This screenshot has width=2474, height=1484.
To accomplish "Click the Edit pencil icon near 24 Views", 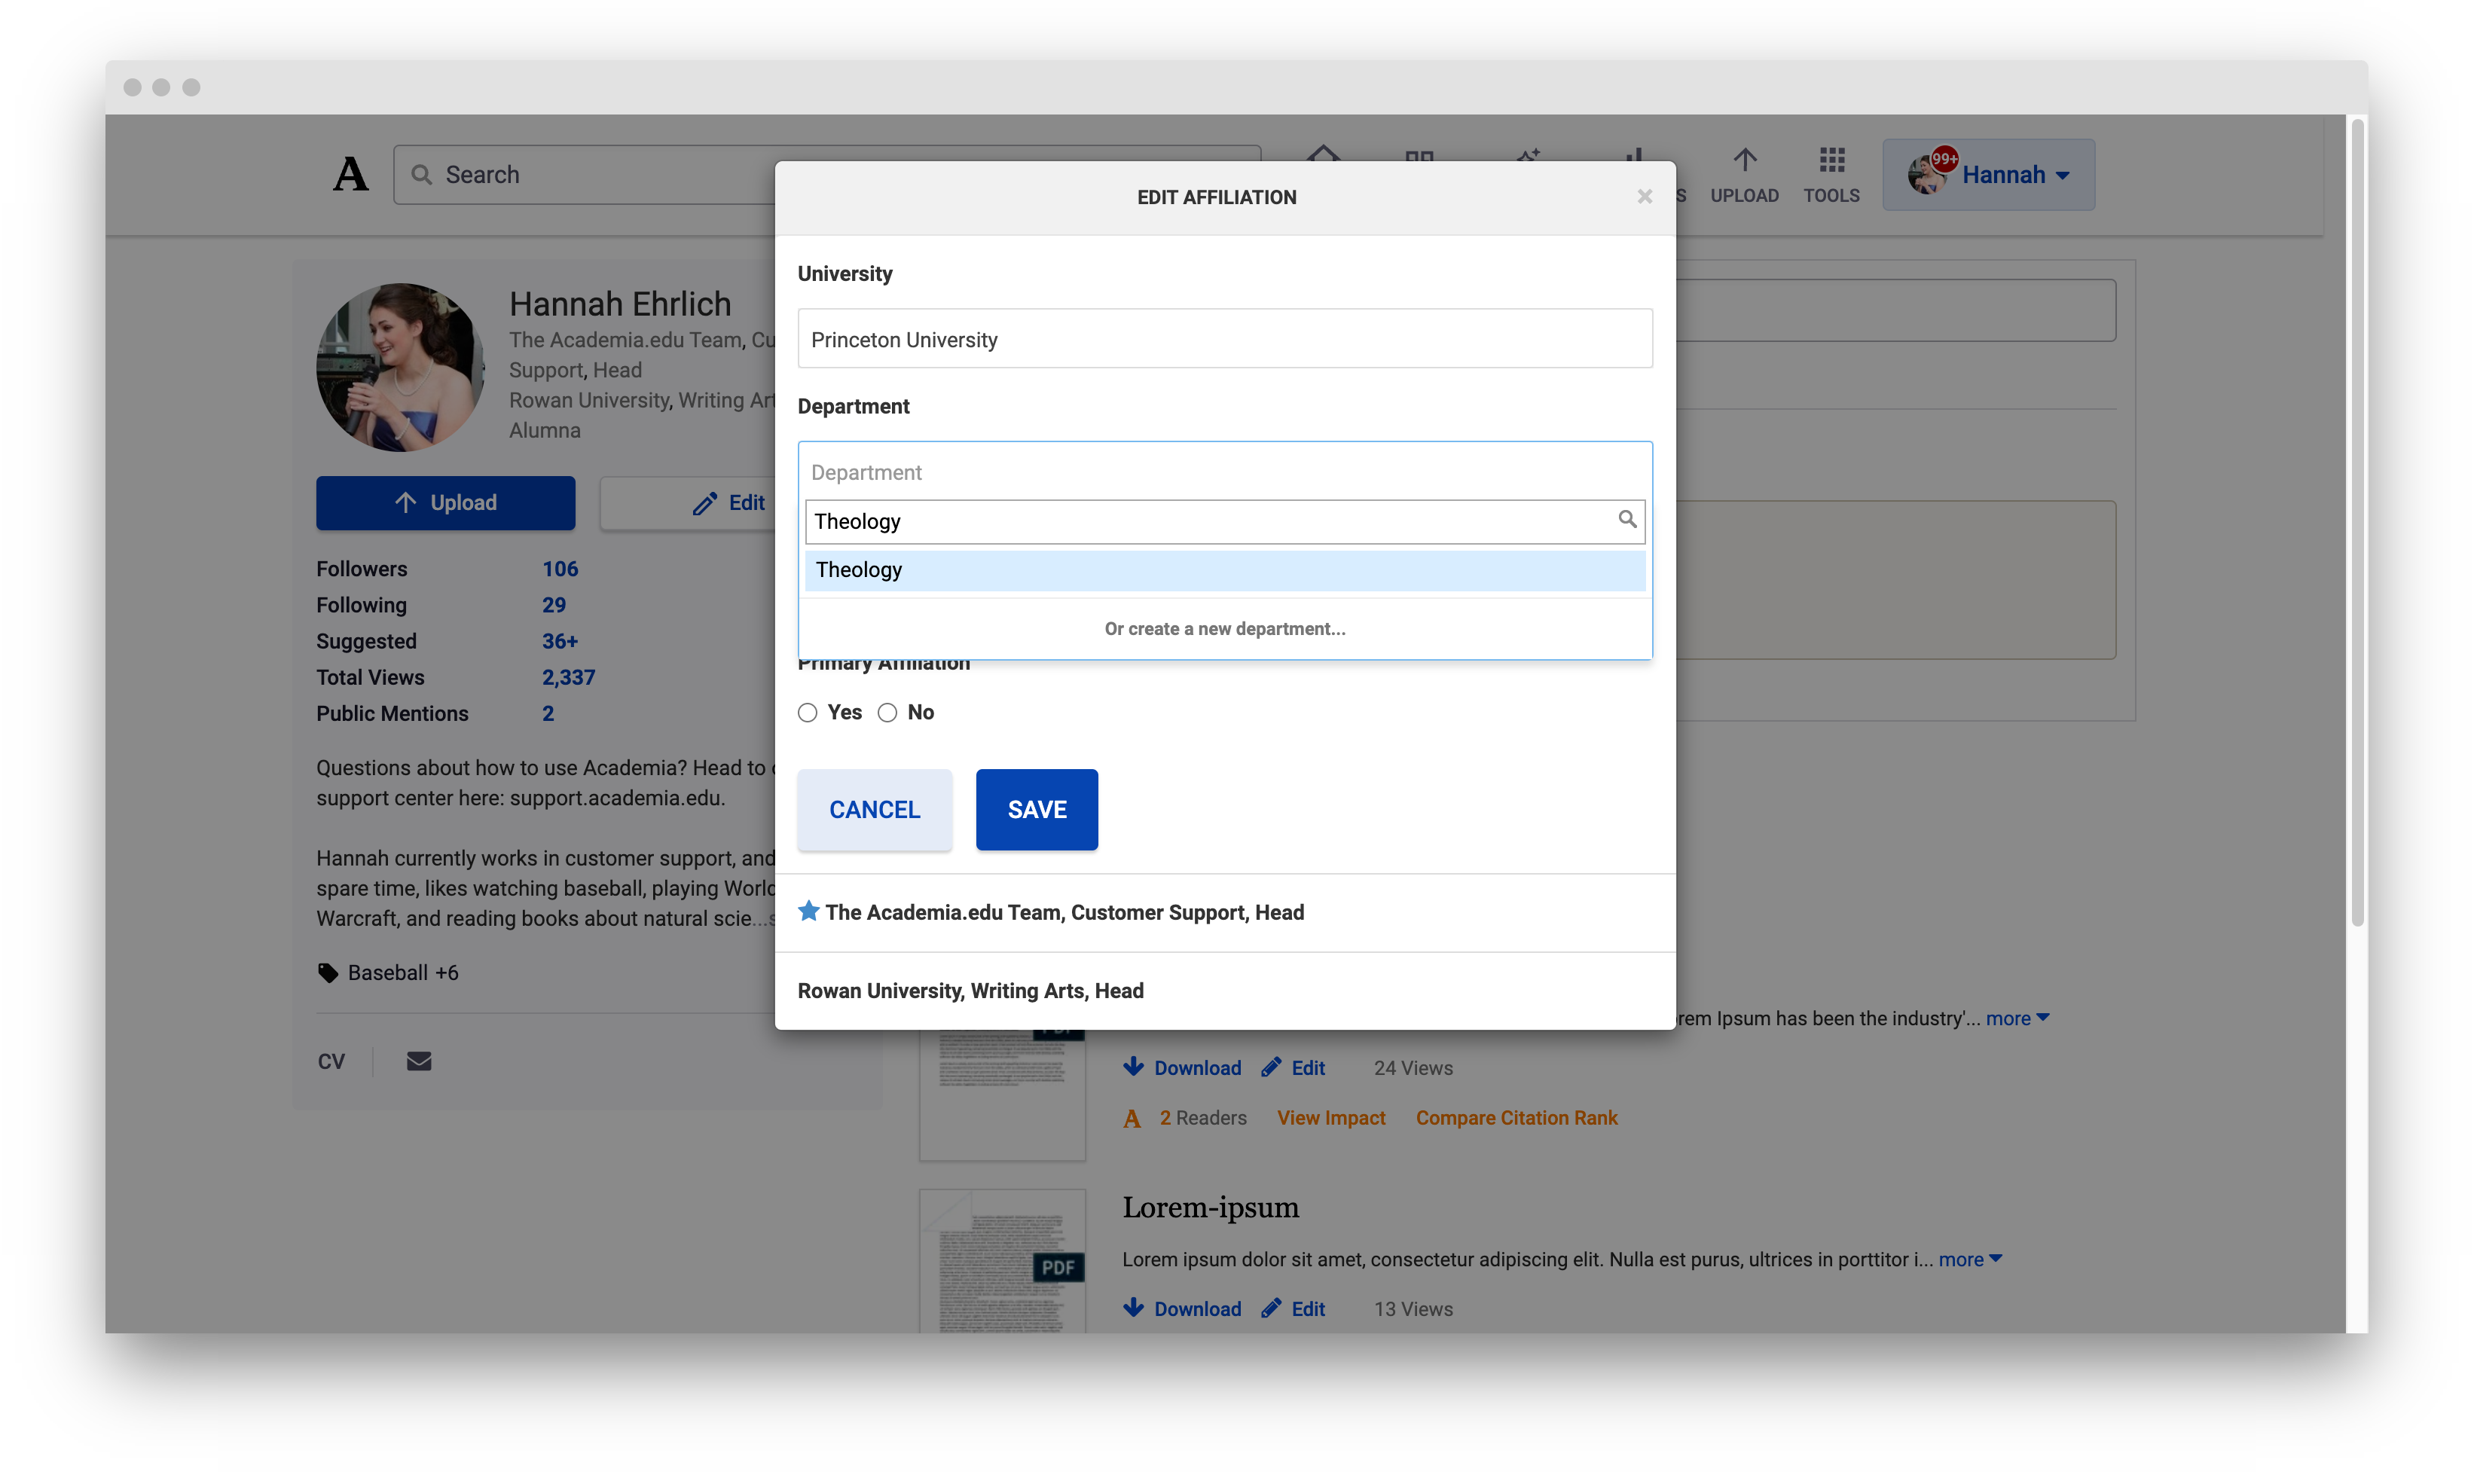I will [1272, 1067].
